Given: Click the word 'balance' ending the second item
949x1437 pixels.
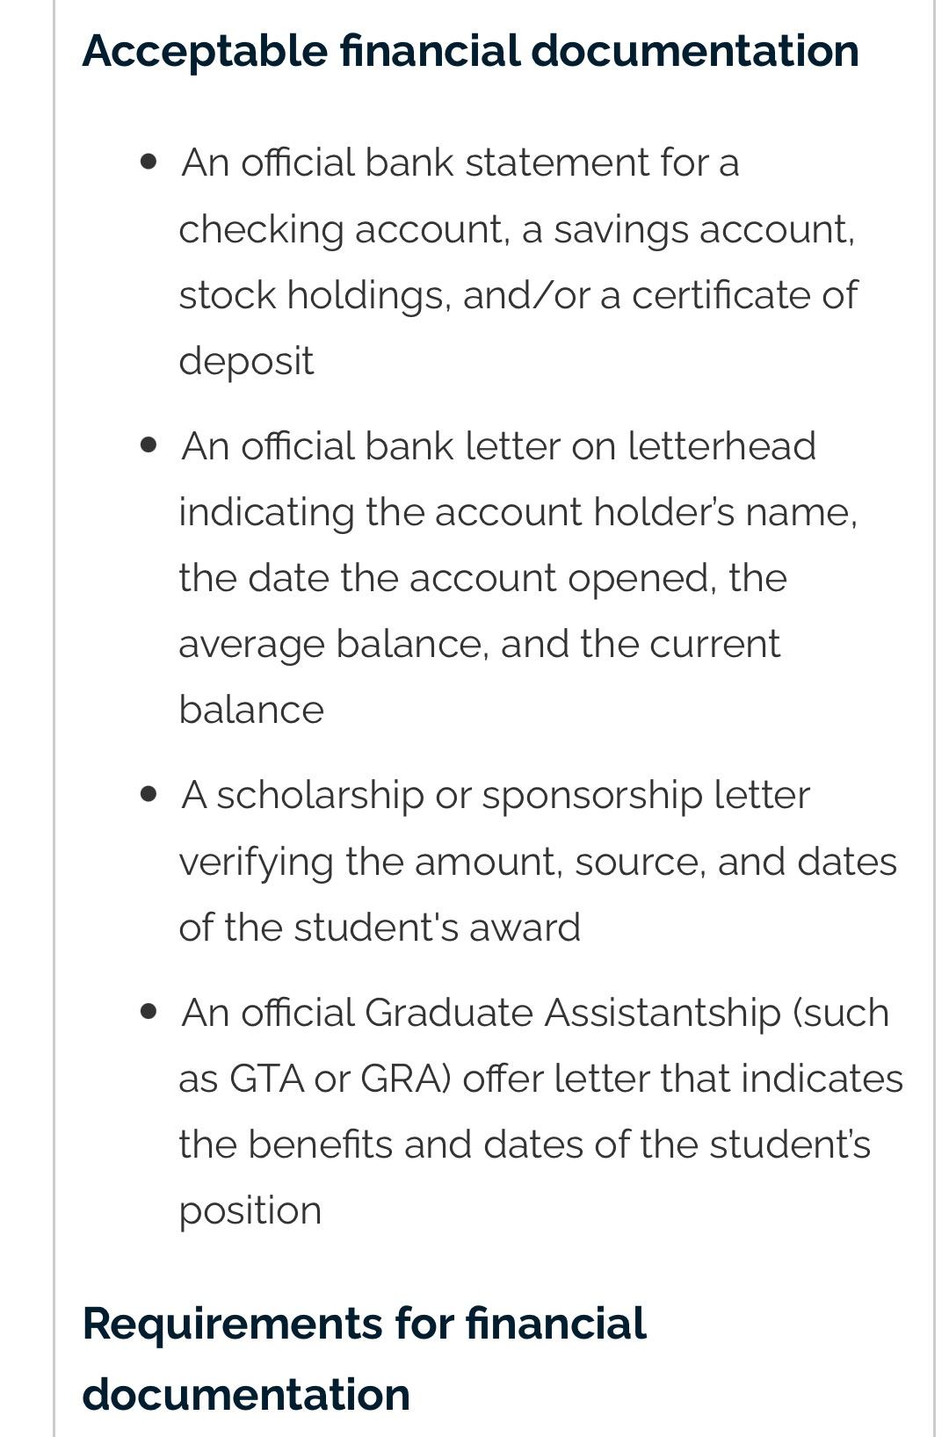Looking at the screenshot, I should (x=251, y=710).
